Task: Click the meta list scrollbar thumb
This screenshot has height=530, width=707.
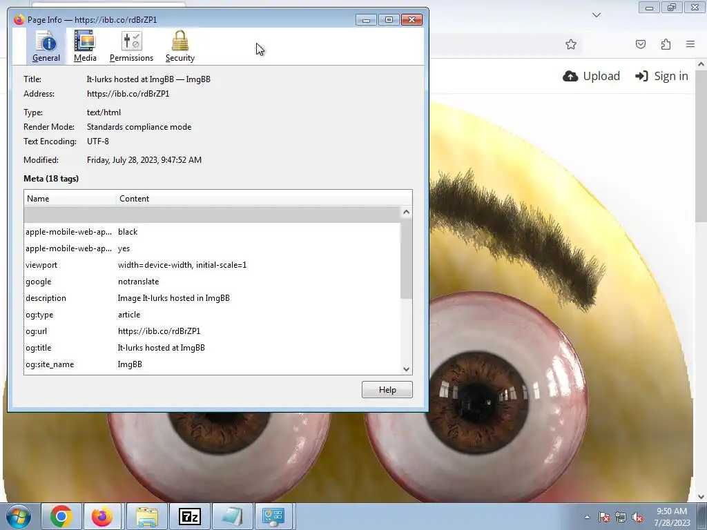Action: pyautogui.click(x=406, y=258)
